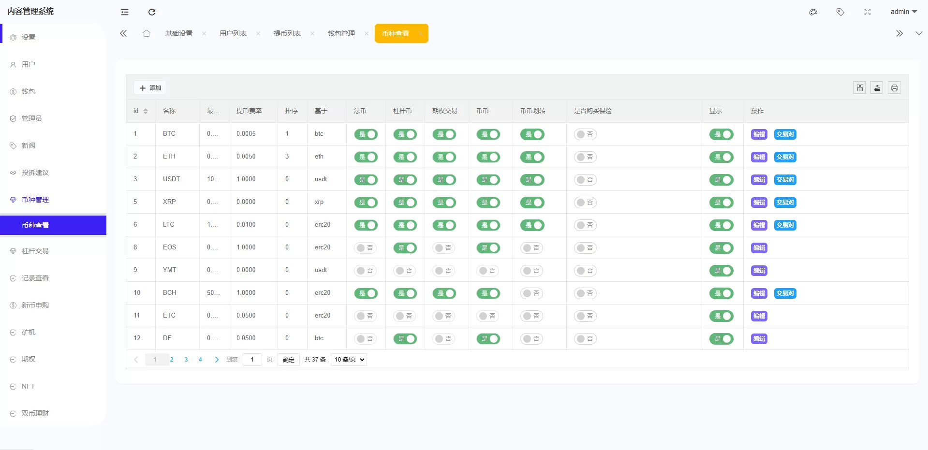This screenshot has width=928, height=450.
Task: Click the refresh page icon
Action: click(152, 12)
